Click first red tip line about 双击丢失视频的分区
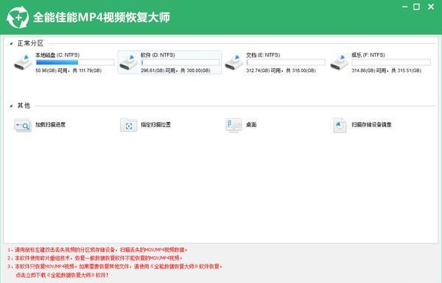The image size is (442, 283). pos(97,250)
